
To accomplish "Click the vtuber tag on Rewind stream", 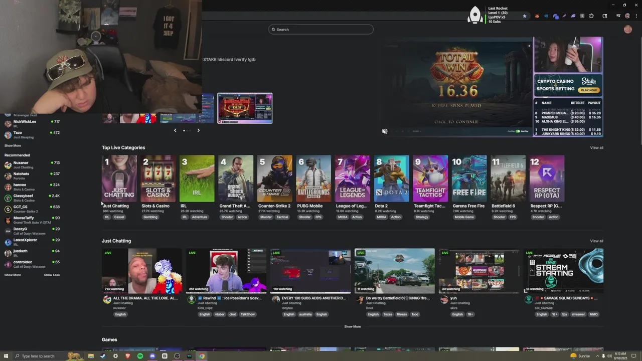I will [220, 314].
